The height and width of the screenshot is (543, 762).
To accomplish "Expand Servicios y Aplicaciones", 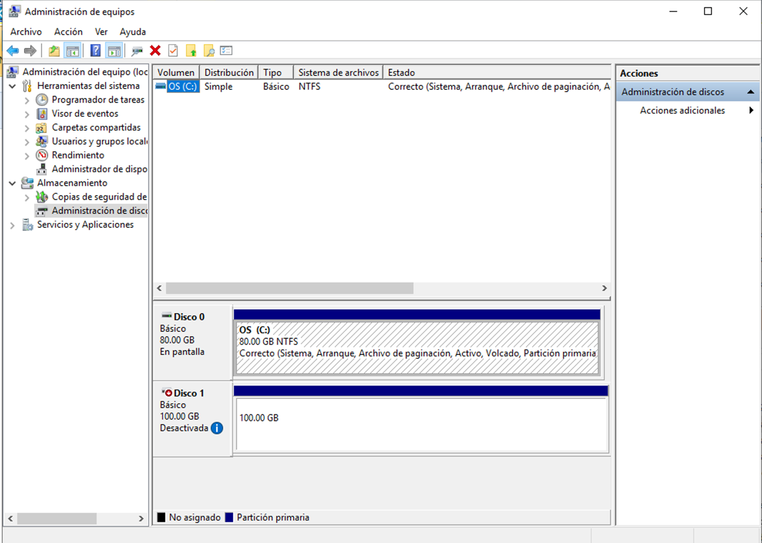I will point(12,225).
